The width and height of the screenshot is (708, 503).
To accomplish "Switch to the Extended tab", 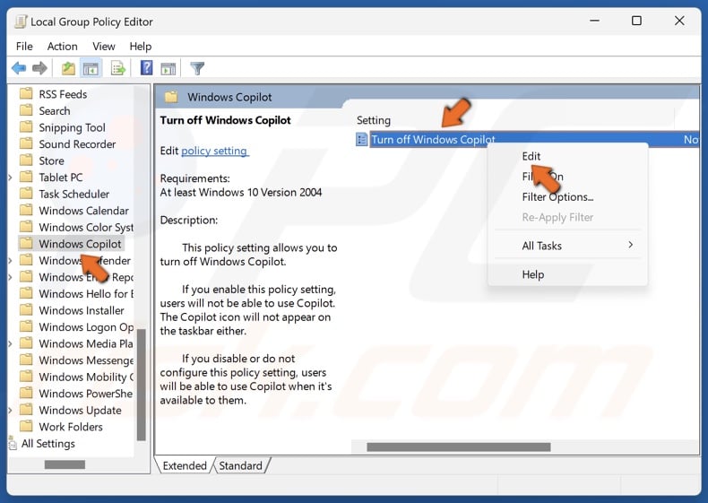I will pos(185,465).
